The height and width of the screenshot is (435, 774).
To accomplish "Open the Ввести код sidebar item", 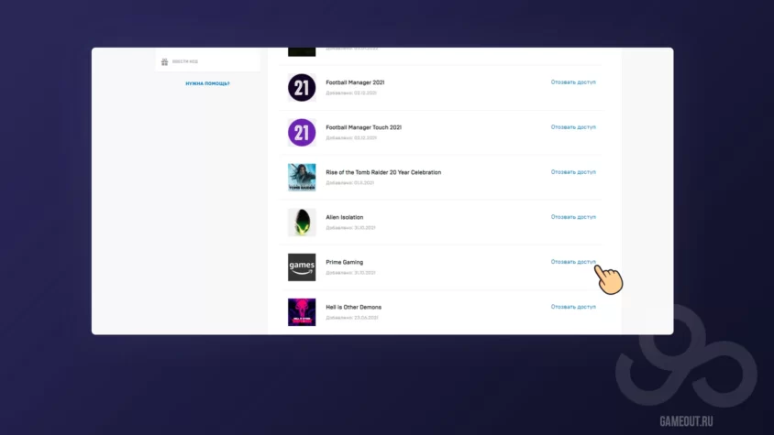I will click(207, 61).
